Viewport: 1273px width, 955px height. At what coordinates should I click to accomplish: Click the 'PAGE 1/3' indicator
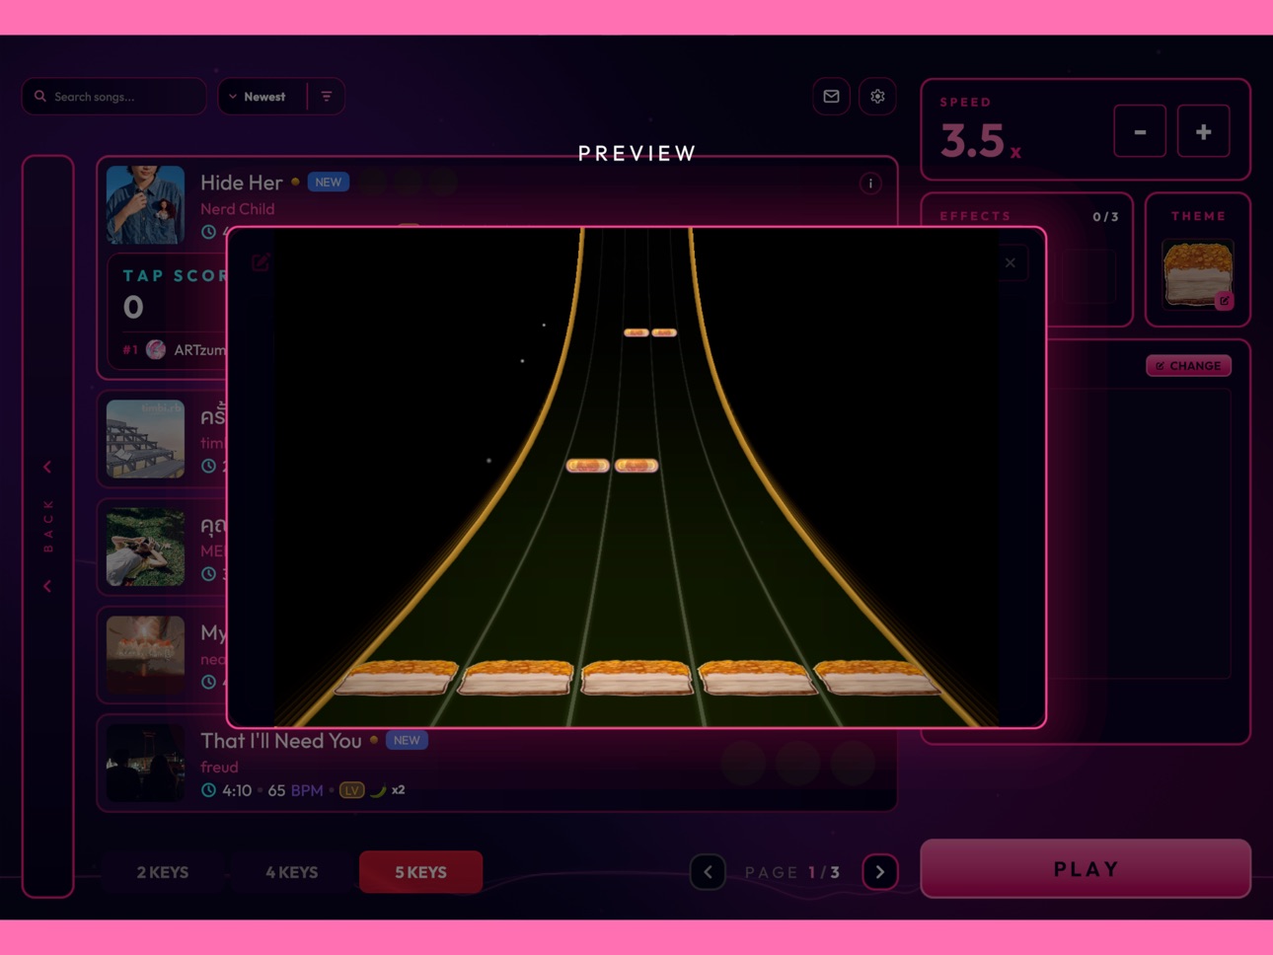tap(792, 872)
